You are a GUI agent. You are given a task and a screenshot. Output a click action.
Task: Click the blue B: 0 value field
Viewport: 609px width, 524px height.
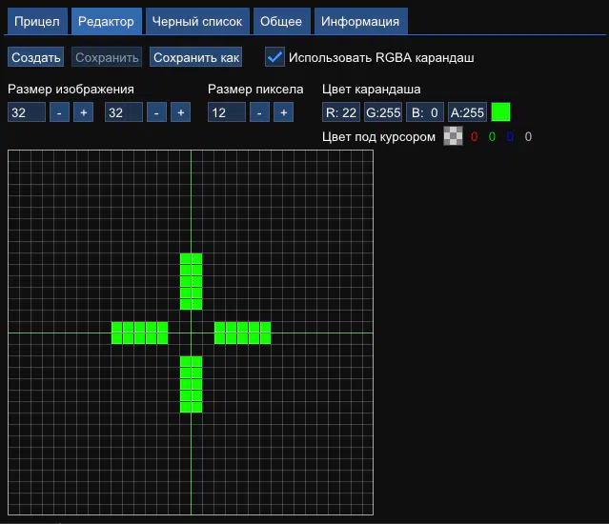point(424,112)
